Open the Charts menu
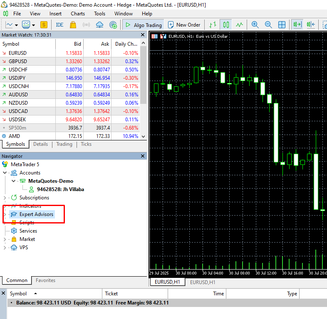 [x=78, y=13]
